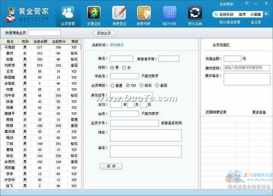Focus the 充值金额 input field
The width and height of the screenshot is (273, 196).
pyautogui.click(x=232, y=59)
